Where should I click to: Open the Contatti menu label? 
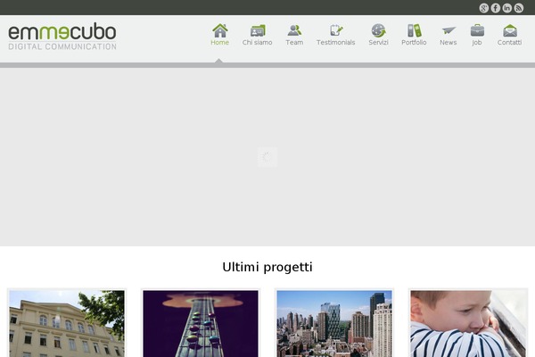[x=509, y=42]
